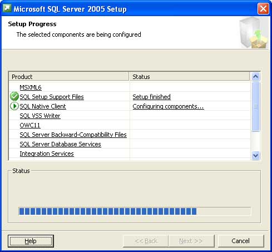Open the Integration Services link
Viewport: 272px width, 252px height.
point(47,154)
